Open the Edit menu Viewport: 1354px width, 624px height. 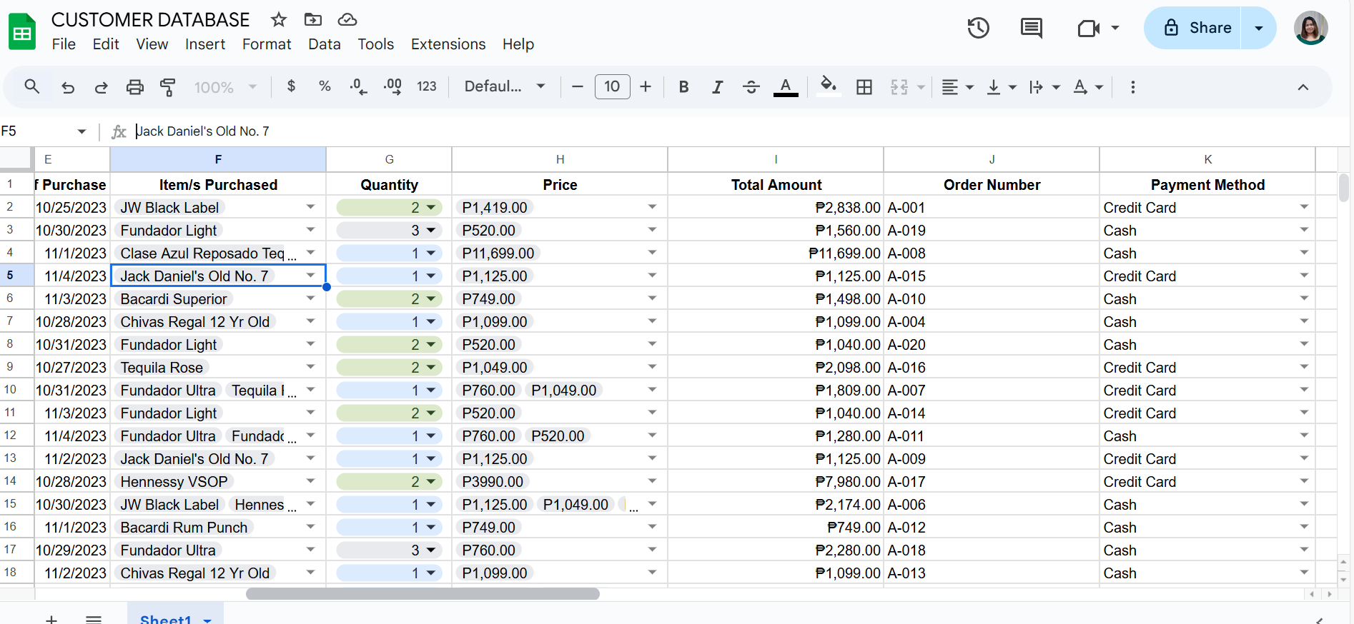click(x=106, y=44)
